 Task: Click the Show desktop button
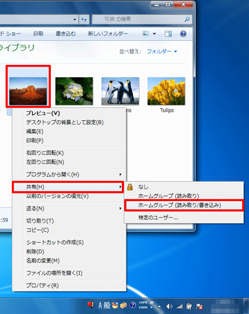246,306
